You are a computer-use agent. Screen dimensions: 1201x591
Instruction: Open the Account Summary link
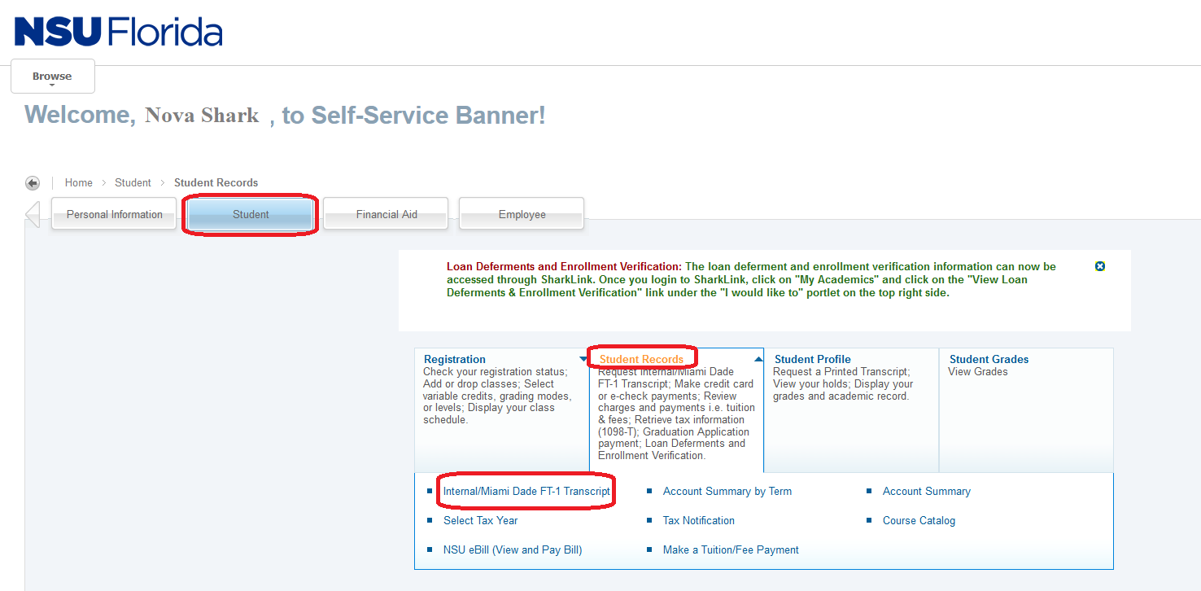[x=927, y=492]
